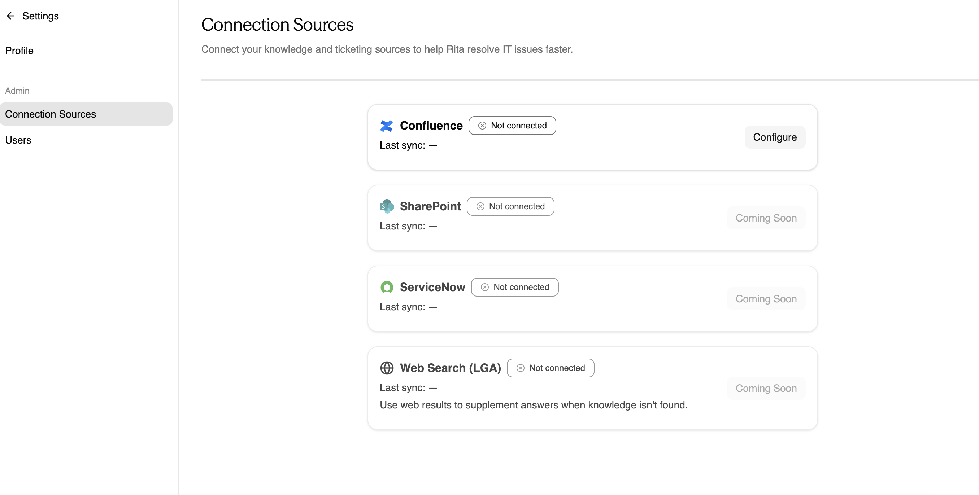Click the ServiceNow logo icon
979x495 pixels.
pos(386,287)
